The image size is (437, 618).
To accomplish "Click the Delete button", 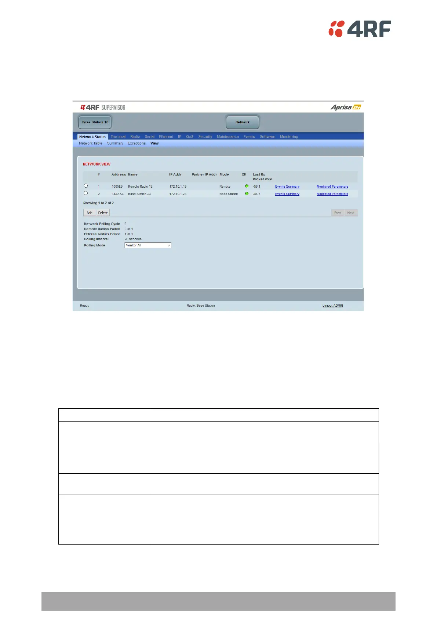I will [x=103, y=213].
